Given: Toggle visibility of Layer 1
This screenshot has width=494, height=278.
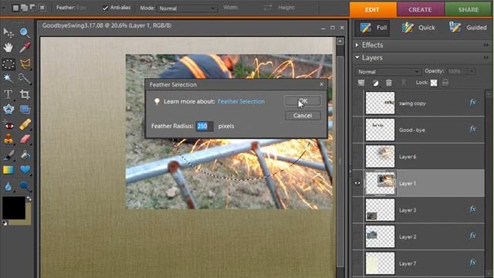Looking at the screenshot, I should [x=357, y=183].
